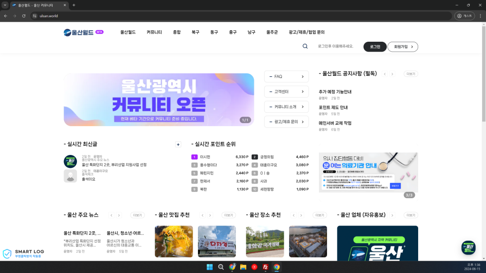Select 동구 in the top navigation
This screenshot has height=273, width=486.
pos(214,32)
